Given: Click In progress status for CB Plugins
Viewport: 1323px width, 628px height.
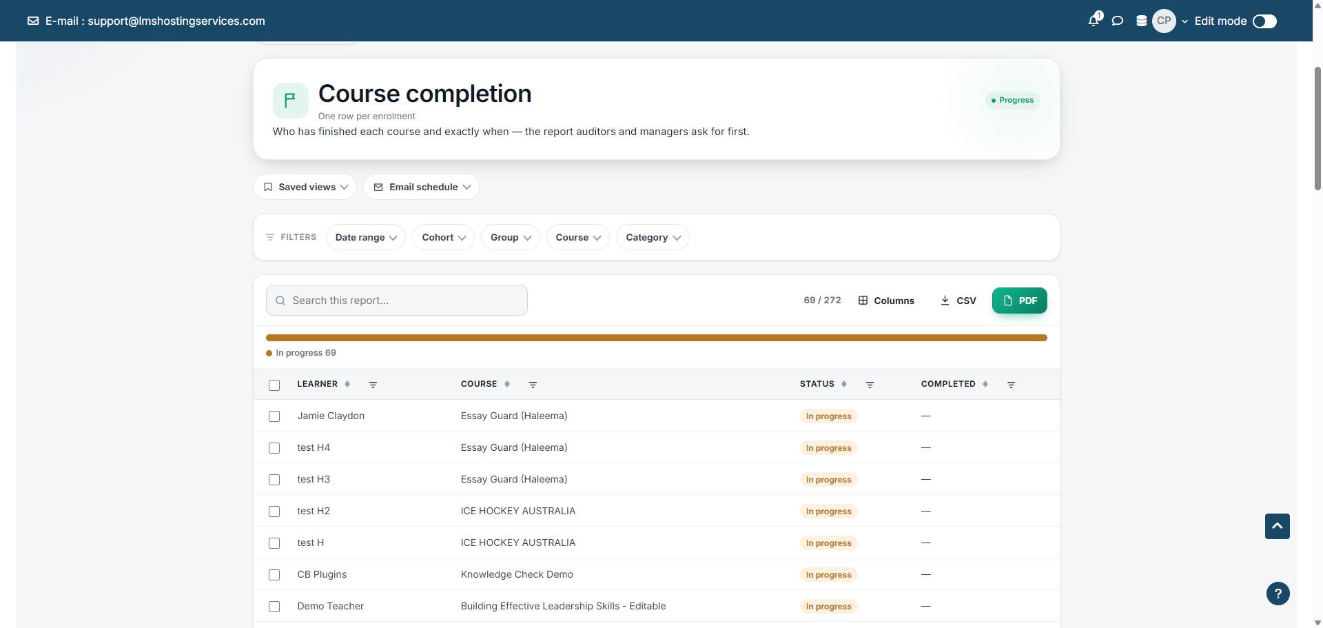Looking at the screenshot, I should coord(828,575).
